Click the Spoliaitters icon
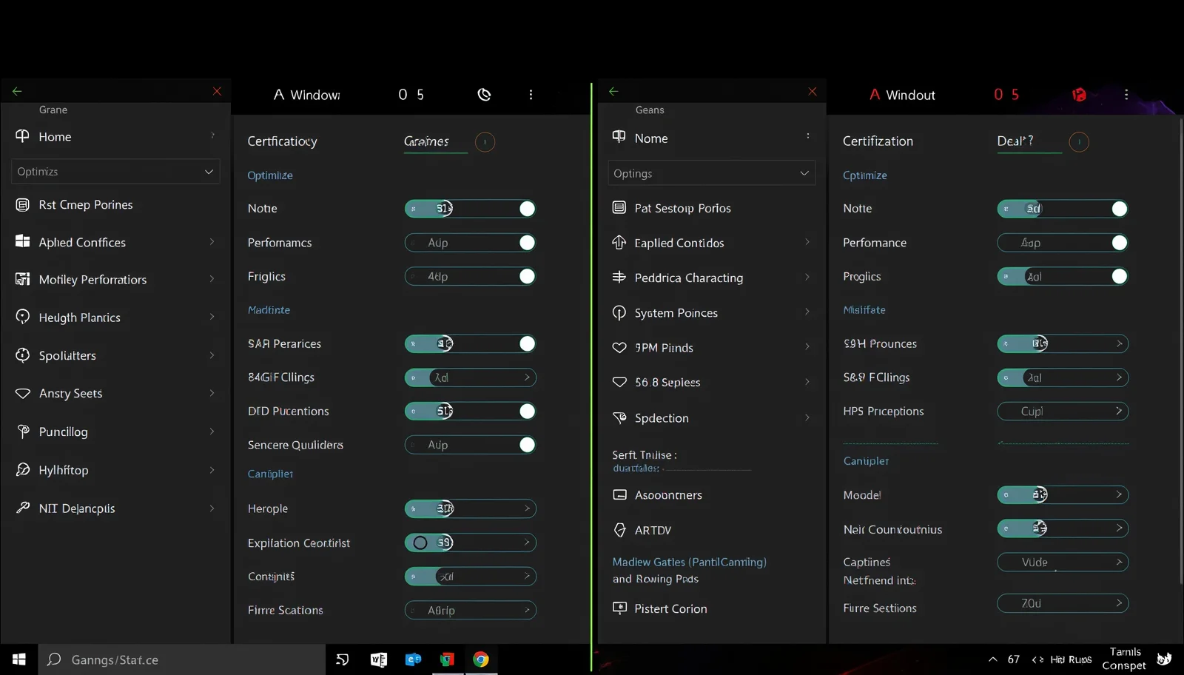The image size is (1184, 675). [x=23, y=355]
